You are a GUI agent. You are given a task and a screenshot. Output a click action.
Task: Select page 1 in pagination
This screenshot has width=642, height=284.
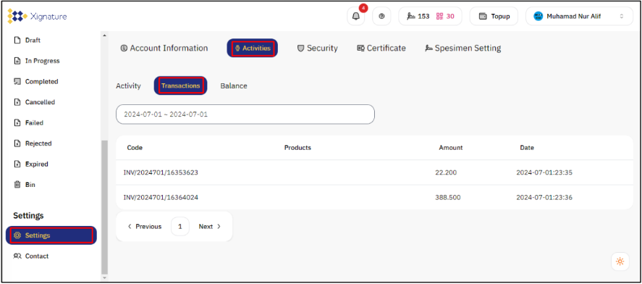click(180, 226)
